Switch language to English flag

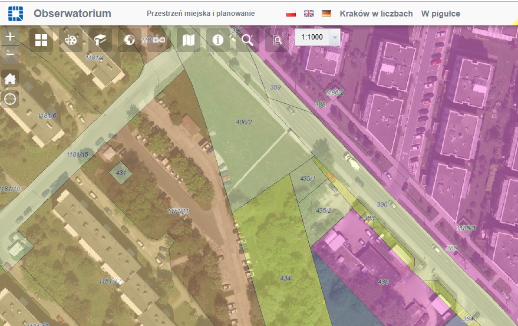[x=308, y=14]
